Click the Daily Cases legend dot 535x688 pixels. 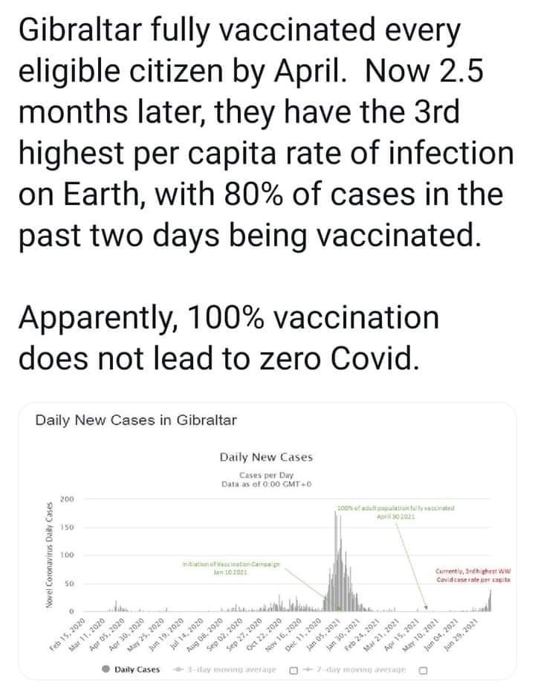click(x=107, y=669)
